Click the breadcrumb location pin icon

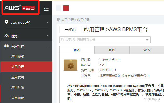58,20
